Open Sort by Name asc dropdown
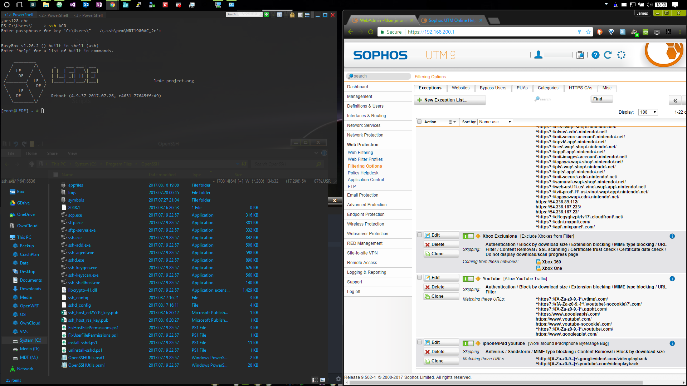This screenshot has height=386, width=687. click(x=495, y=122)
